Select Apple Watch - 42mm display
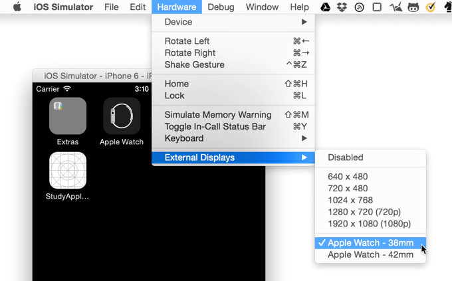Screen dimensions: 452x281 click(370, 255)
